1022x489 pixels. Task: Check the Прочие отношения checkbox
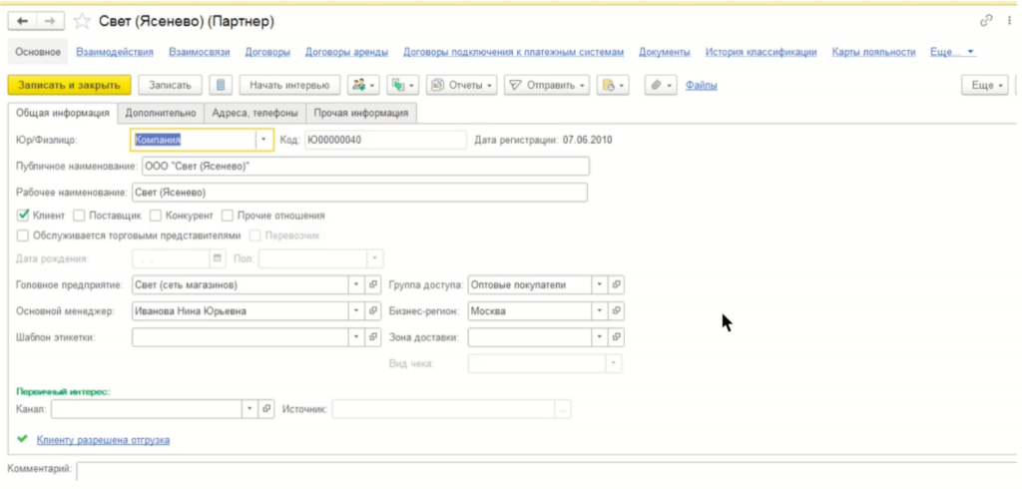(228, 216)
